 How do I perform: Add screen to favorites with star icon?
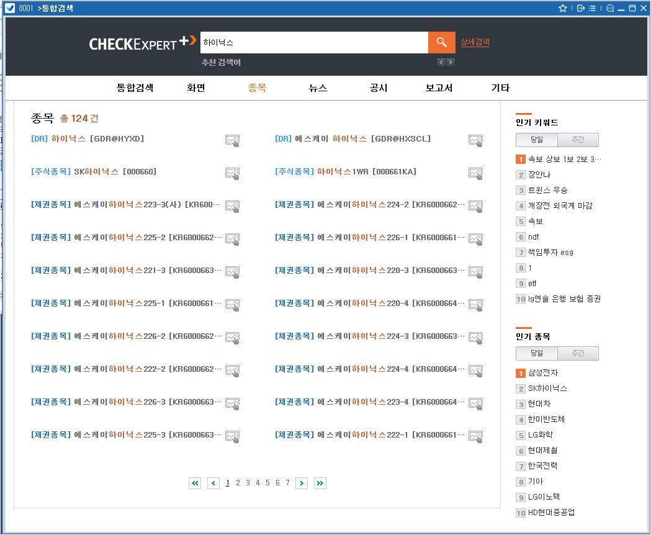(563, 8)
